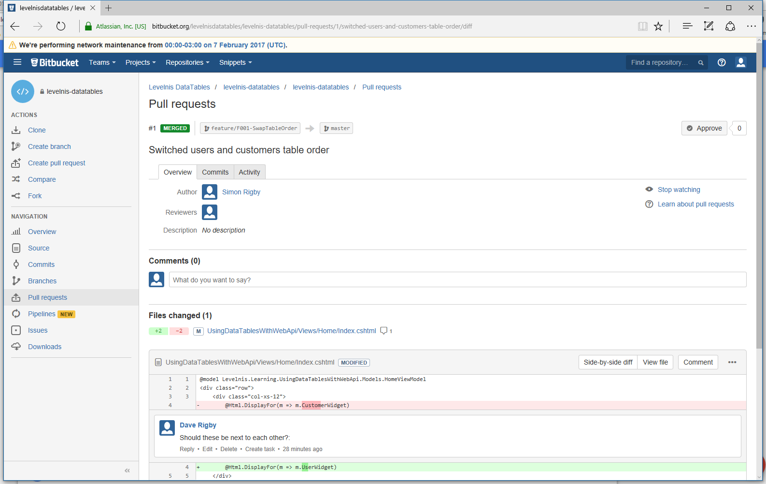Open the hamburger menu in Bitbucket header

tap(17, 62)
